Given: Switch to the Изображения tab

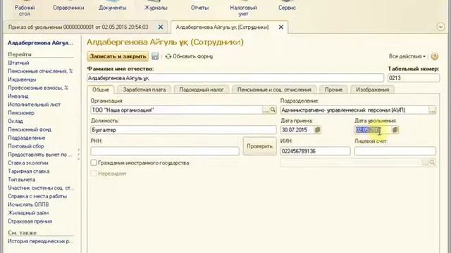Looking at the screenshot, I should [x=373, y=90].
